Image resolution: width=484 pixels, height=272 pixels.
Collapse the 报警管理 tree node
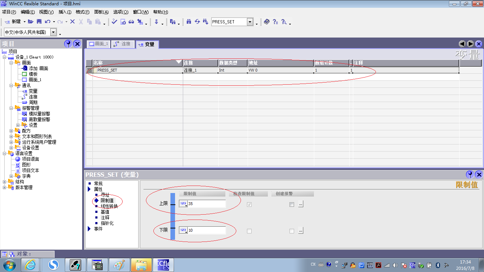11,108
